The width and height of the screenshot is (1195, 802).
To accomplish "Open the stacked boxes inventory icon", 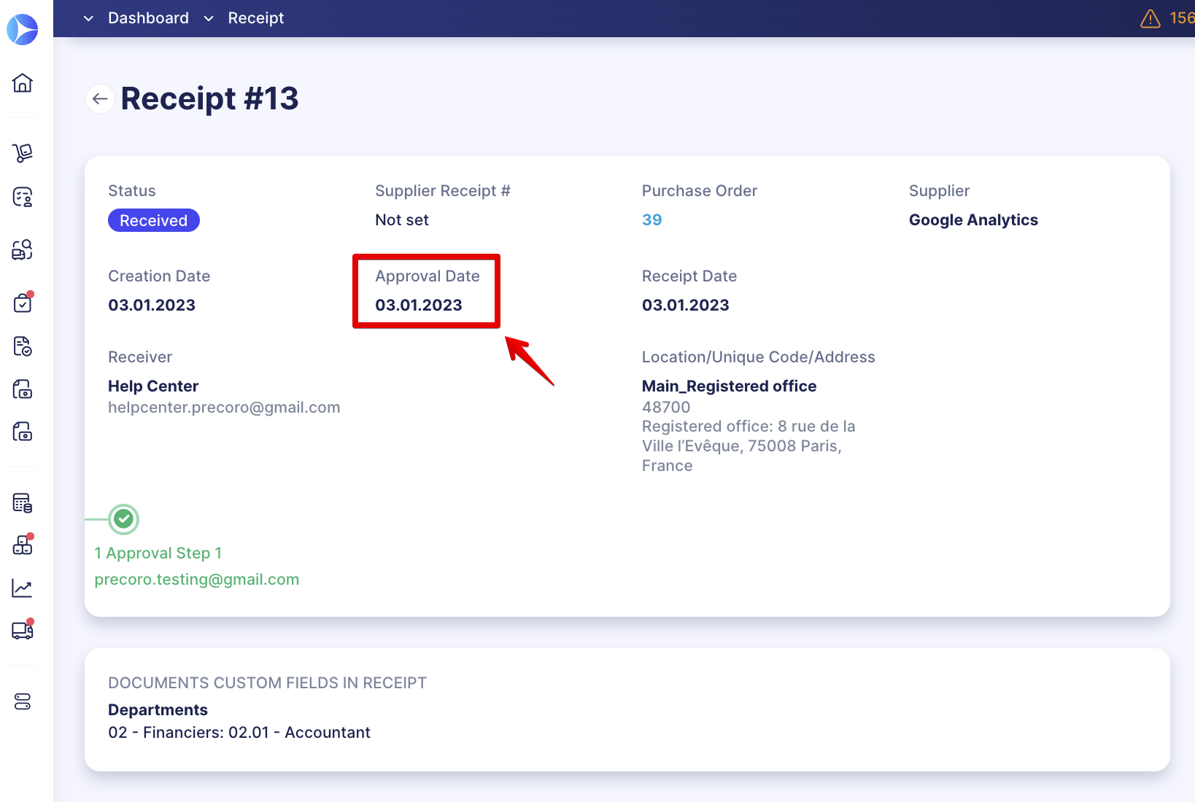I will point(23,545).
